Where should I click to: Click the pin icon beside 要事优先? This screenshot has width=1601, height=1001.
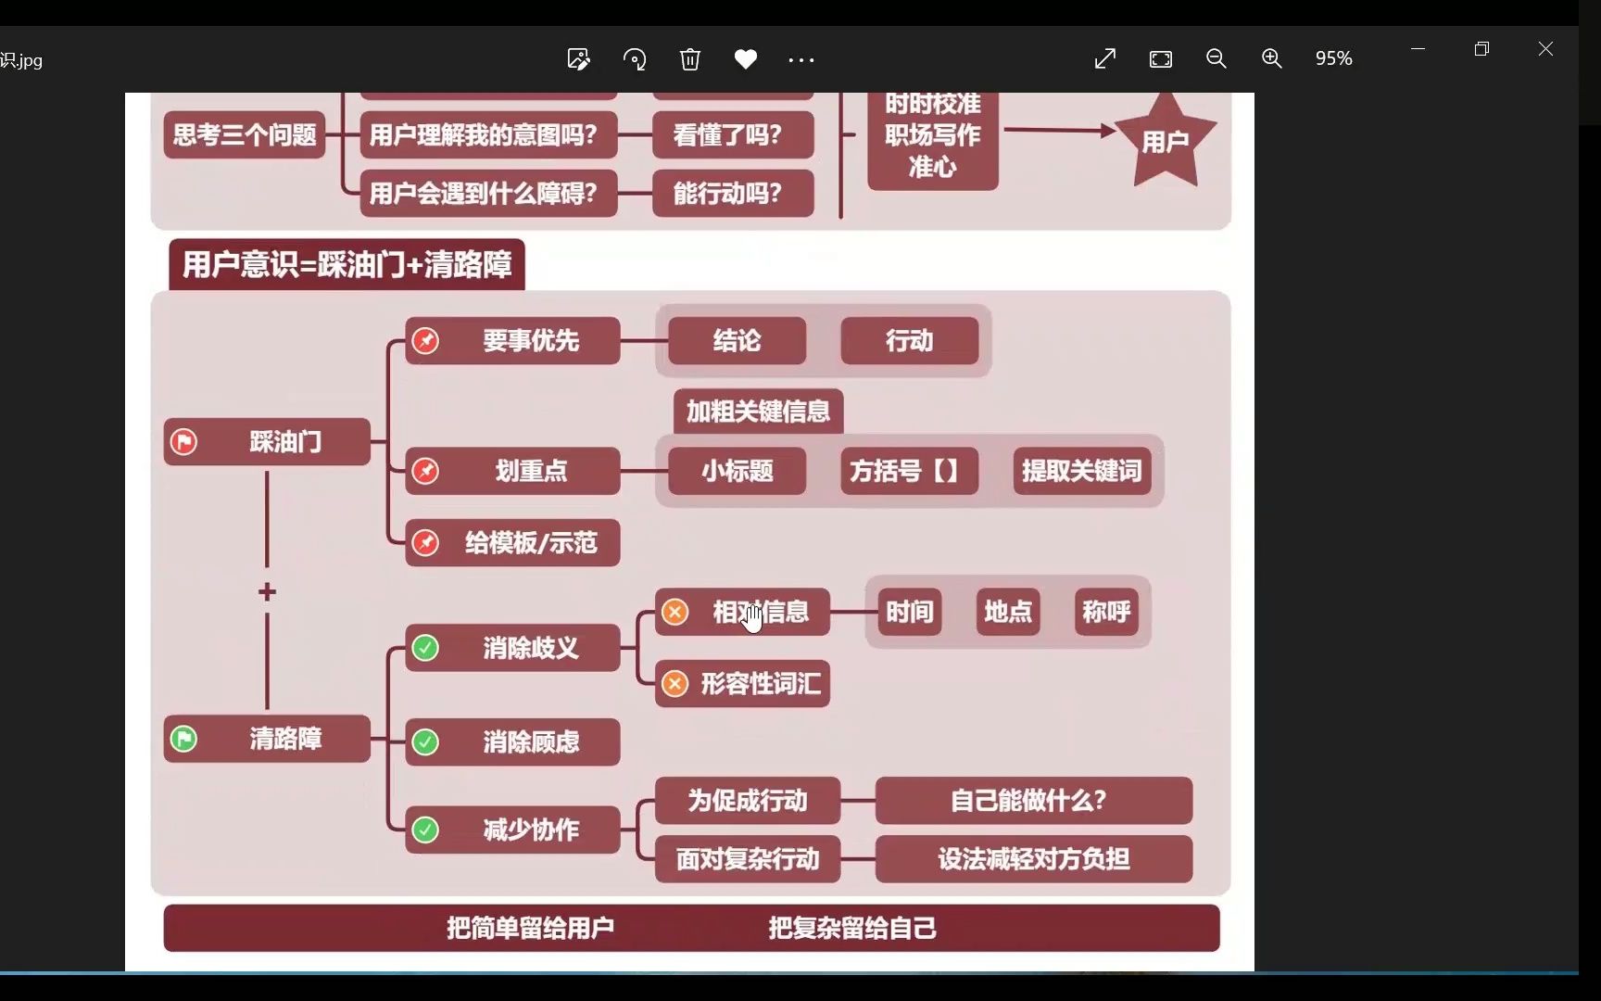tap(425, 341)
